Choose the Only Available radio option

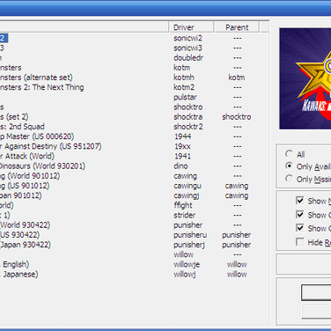[x=290, y=166]
